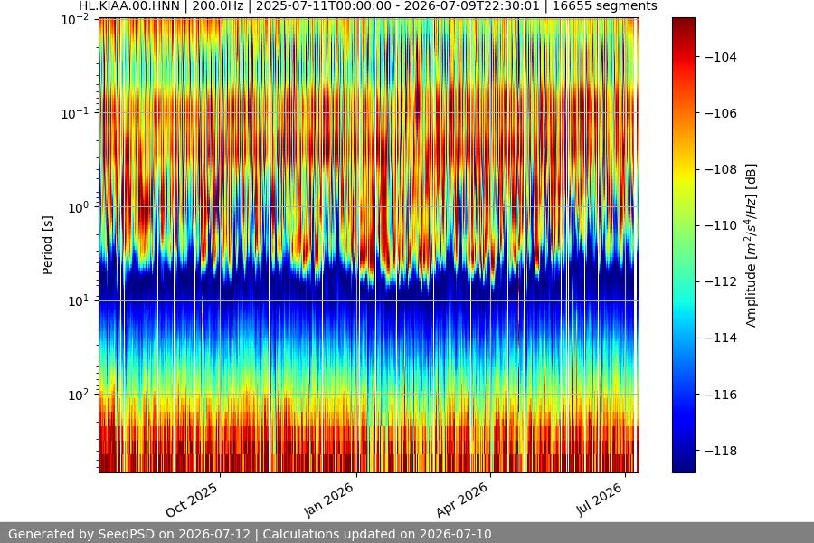
Task: Click the "Jan 2026" x-axis label
Action: (x=328, y=500)
